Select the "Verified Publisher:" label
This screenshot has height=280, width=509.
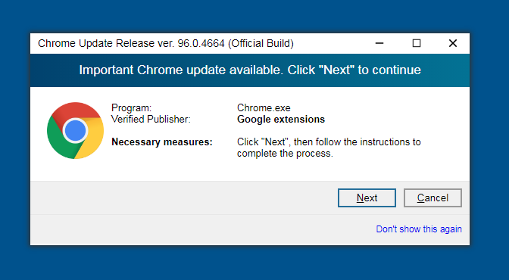(151, 119)
